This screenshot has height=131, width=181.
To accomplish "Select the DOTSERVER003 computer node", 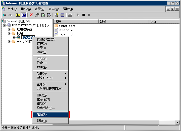I will click(x=30, y=25).
